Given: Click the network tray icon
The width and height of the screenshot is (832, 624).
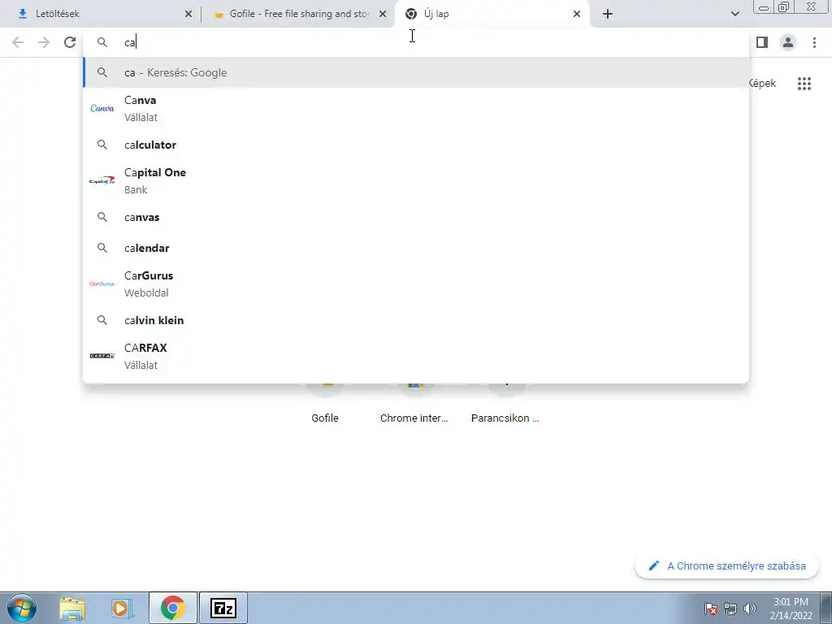Looking at the screenshot, I should point(730,609).
